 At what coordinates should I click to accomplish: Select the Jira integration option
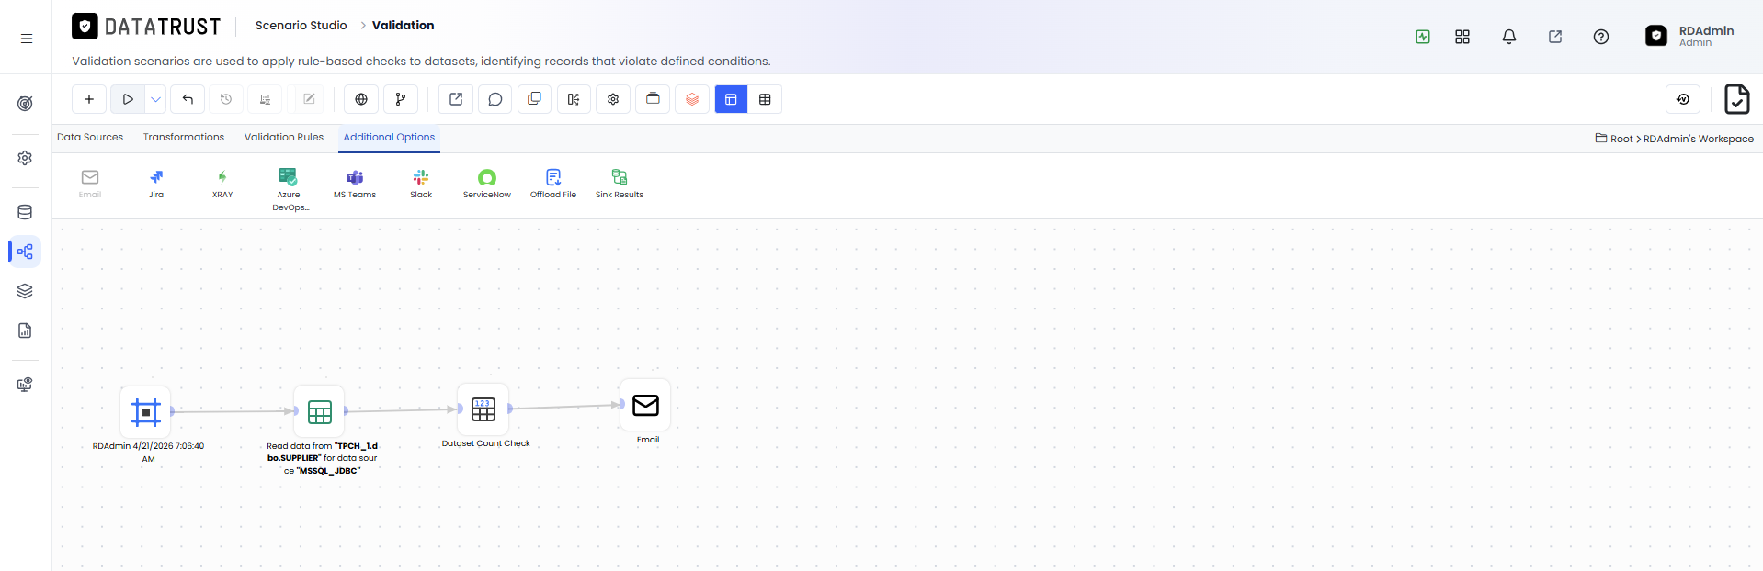156,184
